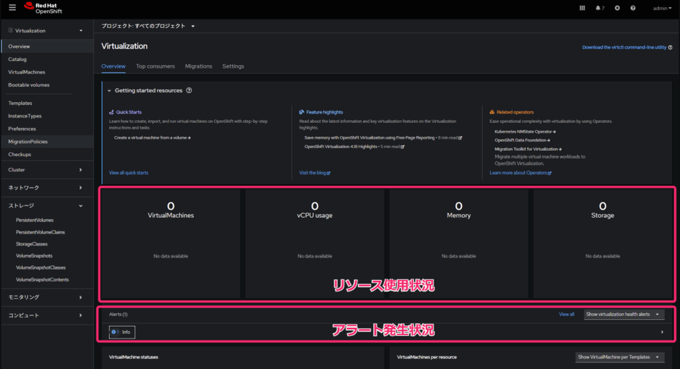The width and height of the screenshot is (680, 369).
Task: Expand the Cluster navigation section
Action: coord(45,169)
